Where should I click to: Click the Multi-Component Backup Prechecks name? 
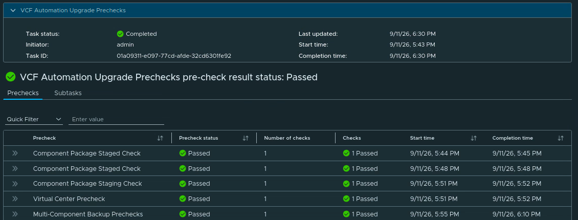click(88, 214)
